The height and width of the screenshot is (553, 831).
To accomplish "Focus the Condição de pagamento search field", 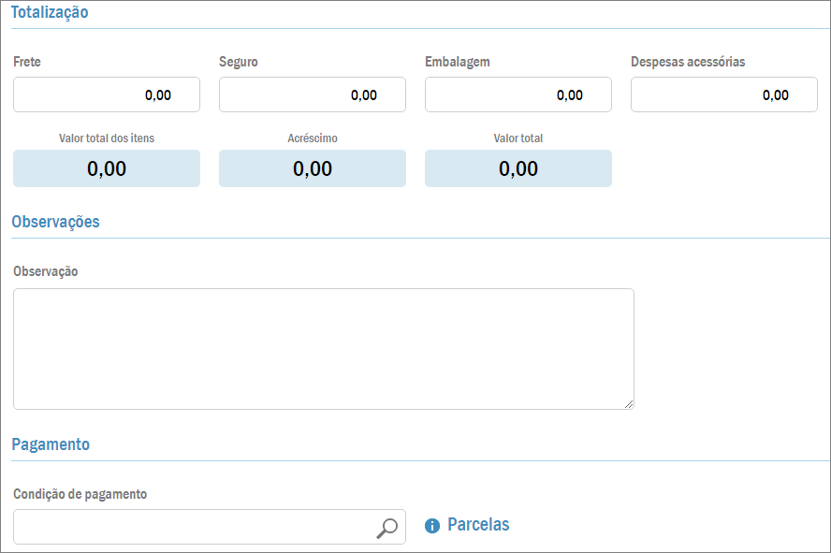I will (192, 527).
